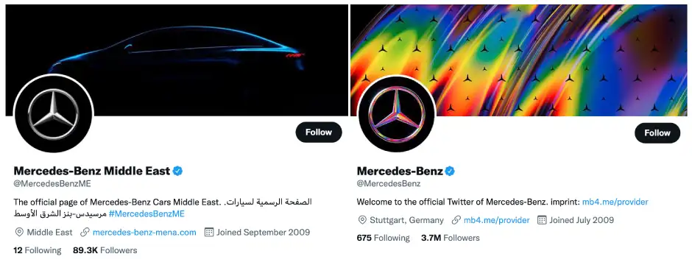Click location pin icon beside Middle East
The height and width of the screenshot is (265, 692).
tap(19, 233)
